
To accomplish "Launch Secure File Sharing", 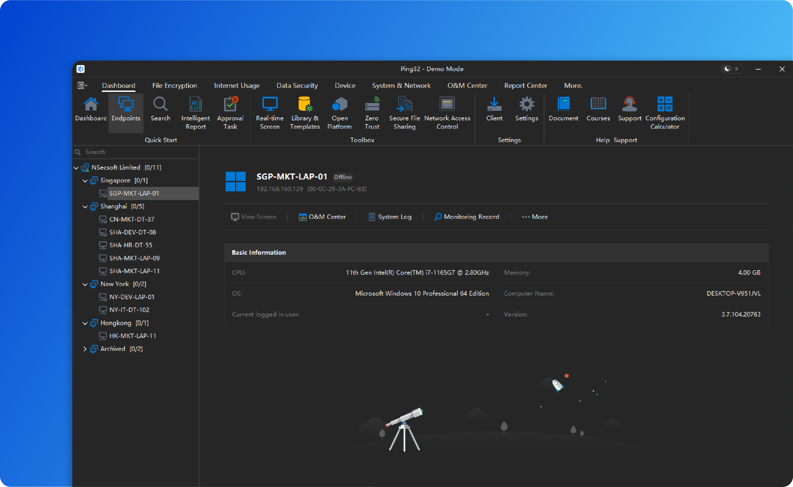I will [404, 112].
